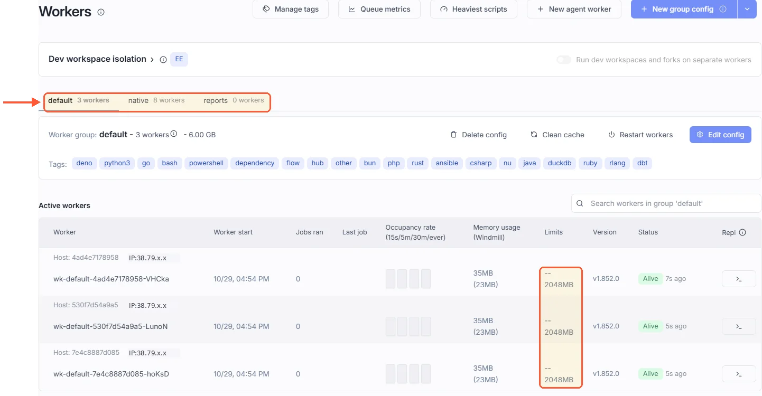
Task: Expand dropdown arrow beside New group config
Action: 747,9
